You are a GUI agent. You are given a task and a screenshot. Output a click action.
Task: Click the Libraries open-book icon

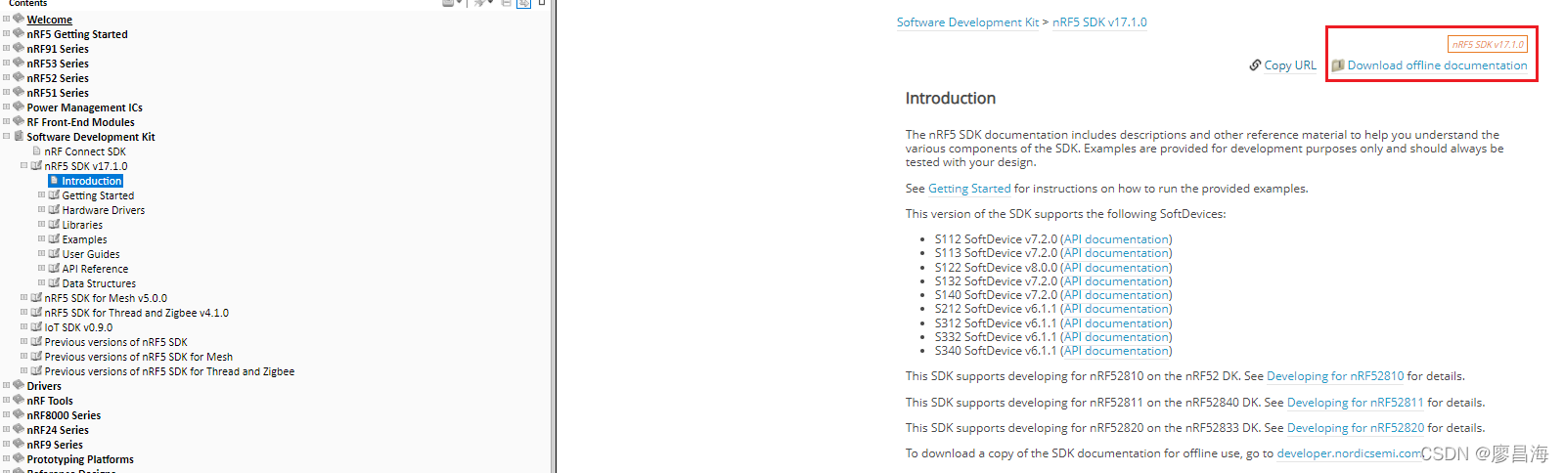point(55,224)
